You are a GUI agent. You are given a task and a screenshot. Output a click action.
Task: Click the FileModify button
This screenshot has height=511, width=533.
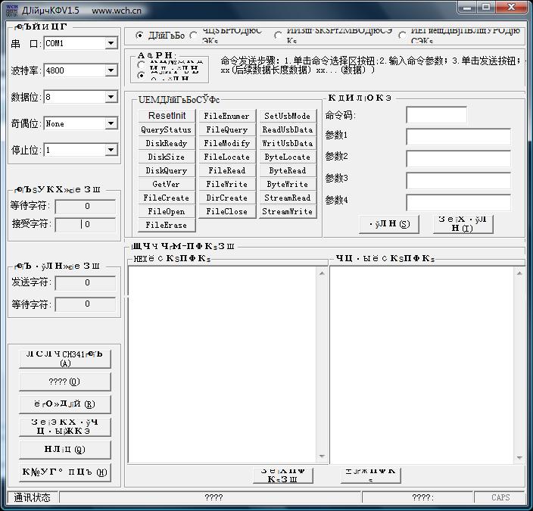[x=227, y=143]
